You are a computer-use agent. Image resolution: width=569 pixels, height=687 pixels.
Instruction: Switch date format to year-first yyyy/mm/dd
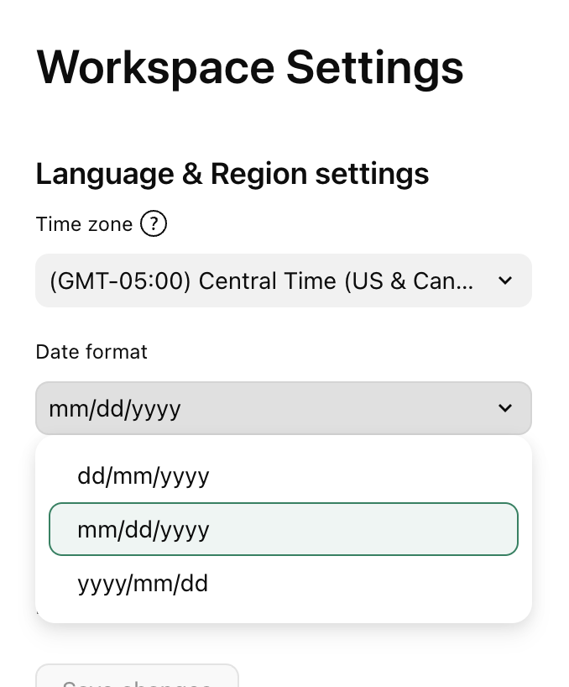pyautogui.click(x=143, y=583)
